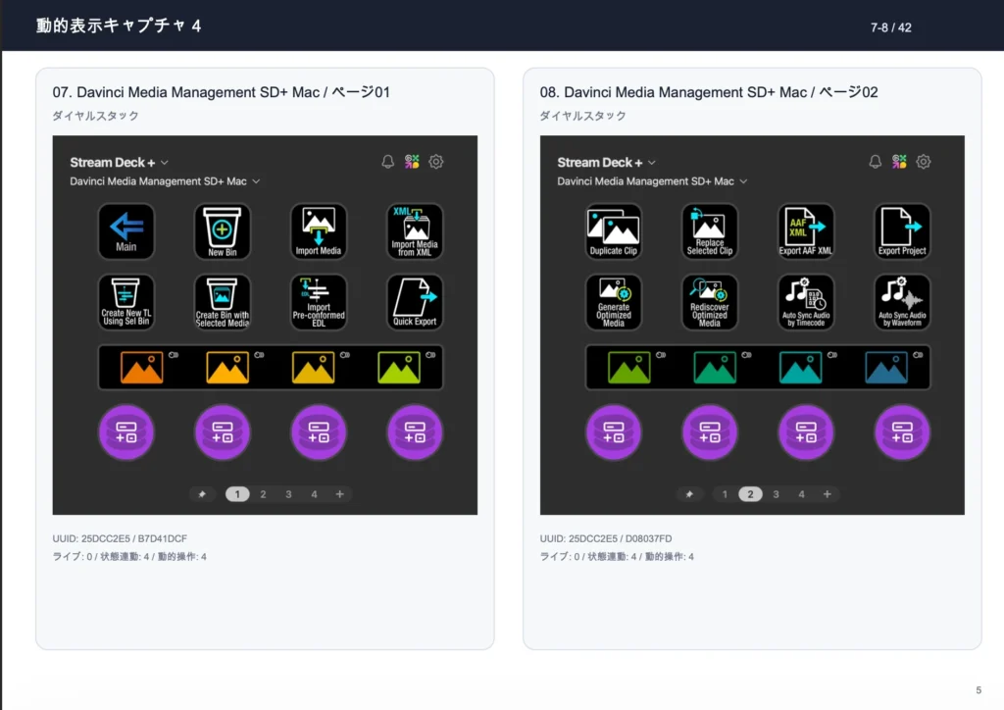The width and height of the screenshot is (1004, 710).
Task: Click first purple dial in 08 card
Action: [x=614, y=432]
